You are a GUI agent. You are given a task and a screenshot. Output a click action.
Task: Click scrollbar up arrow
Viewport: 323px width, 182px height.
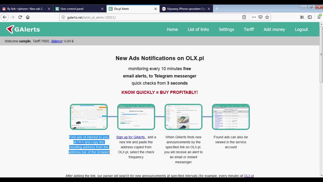pos(321,24)
